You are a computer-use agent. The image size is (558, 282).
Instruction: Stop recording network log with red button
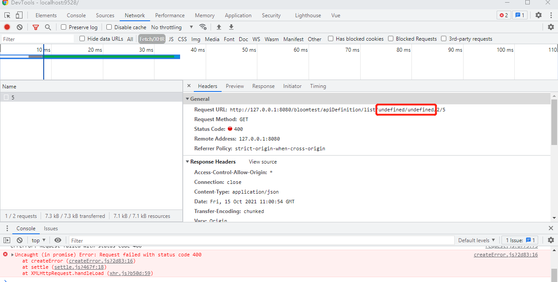[7, 27]
